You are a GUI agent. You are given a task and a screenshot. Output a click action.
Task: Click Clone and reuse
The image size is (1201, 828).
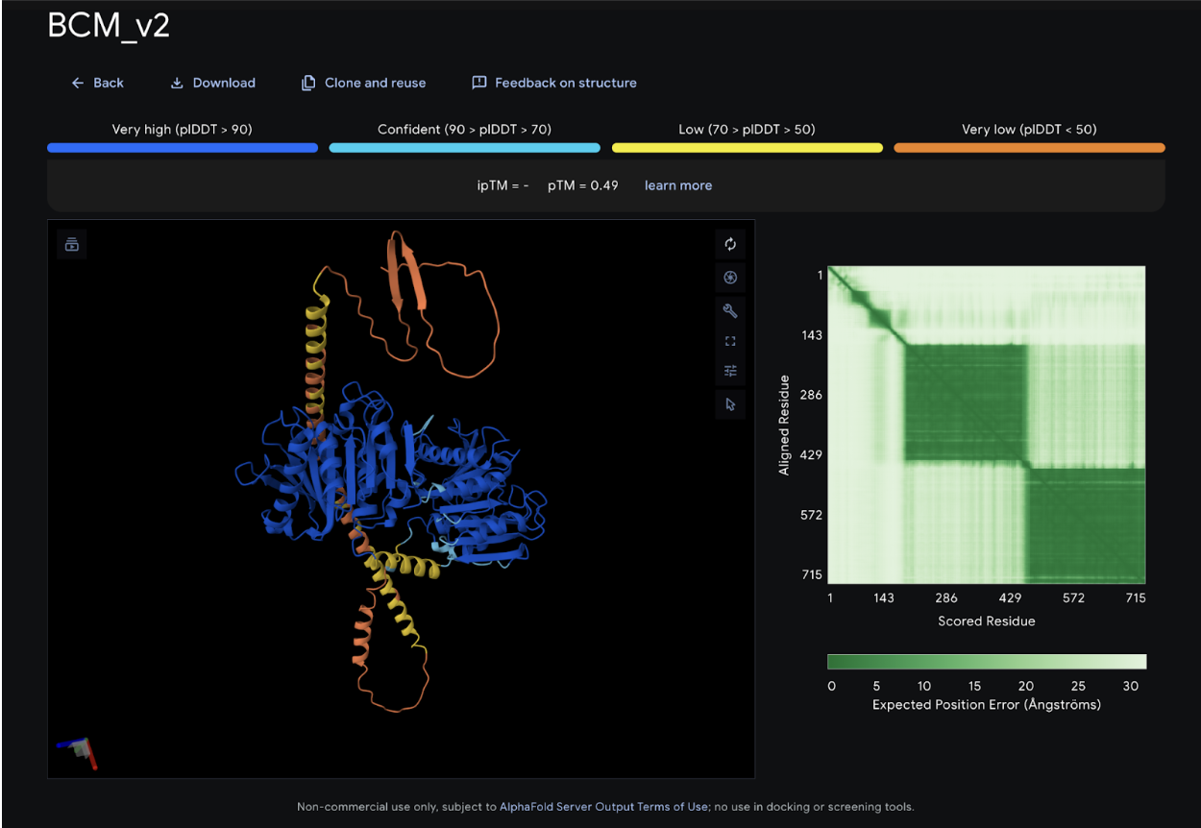(363, 83)
